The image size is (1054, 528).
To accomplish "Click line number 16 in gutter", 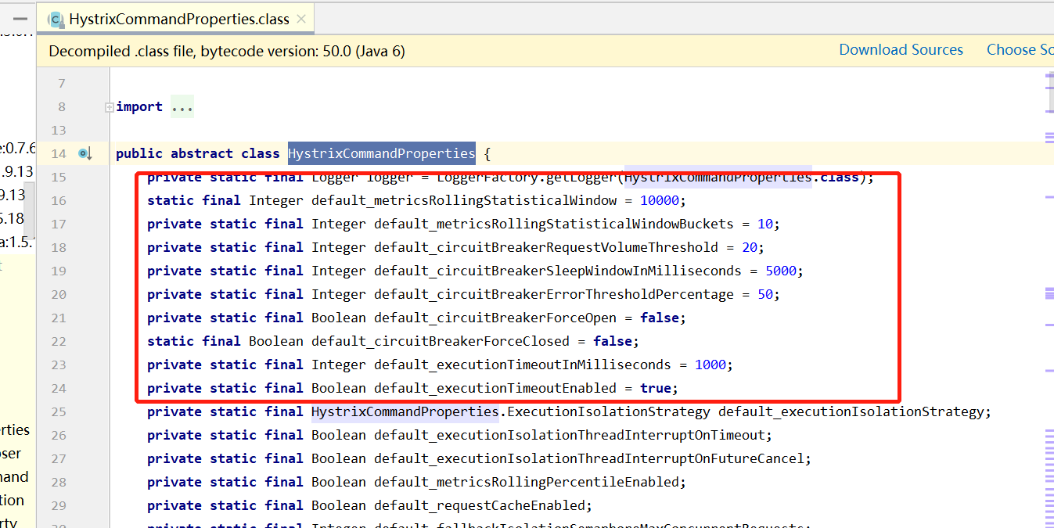I will tap(59, 201).
